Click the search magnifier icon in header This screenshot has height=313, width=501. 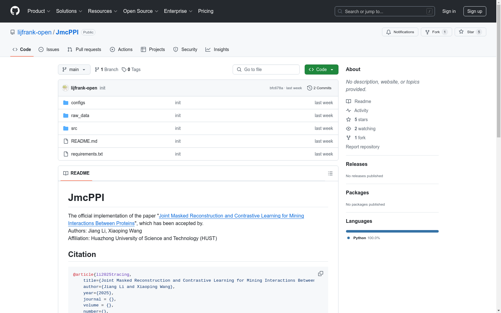coord(340,11)
